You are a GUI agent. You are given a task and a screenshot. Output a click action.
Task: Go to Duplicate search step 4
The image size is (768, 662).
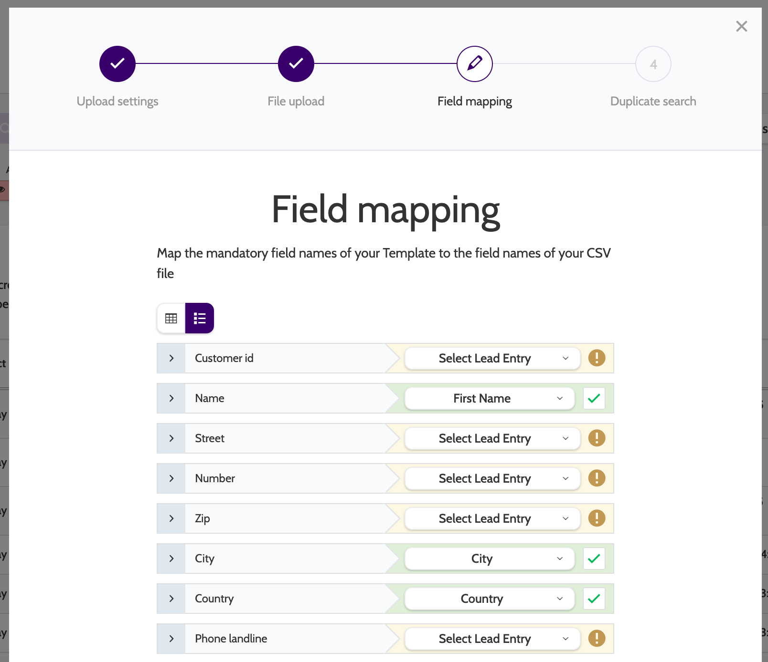(x=653, y=64)
